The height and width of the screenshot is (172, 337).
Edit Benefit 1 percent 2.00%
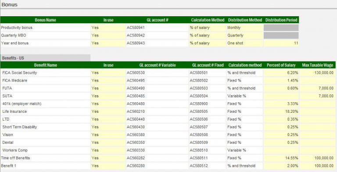(281, 166)
